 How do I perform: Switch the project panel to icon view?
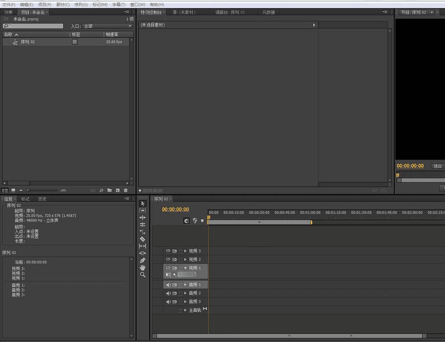13,190
